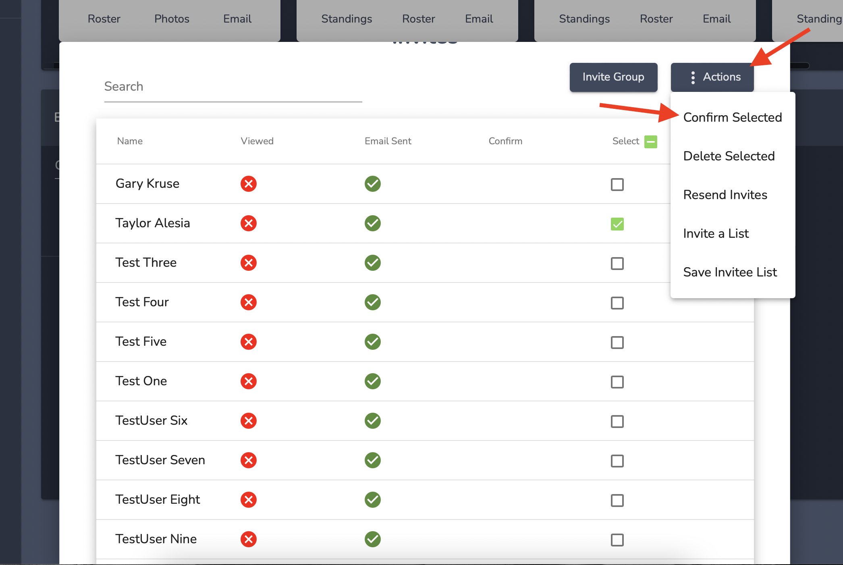Select TestUser Nine's checkbox
The height and width of the screenshot is (565, 843).
point(617,540)
